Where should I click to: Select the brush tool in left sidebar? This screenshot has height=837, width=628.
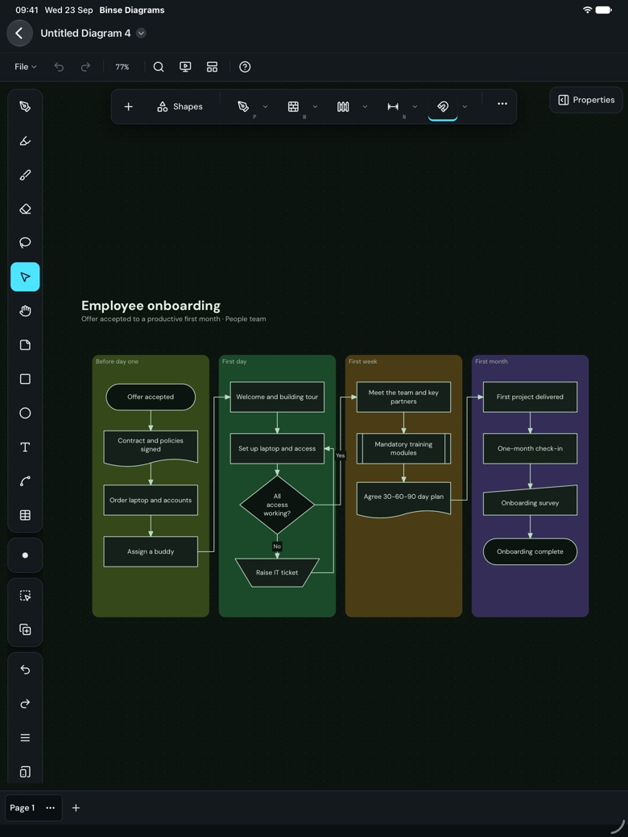point(25,175)
